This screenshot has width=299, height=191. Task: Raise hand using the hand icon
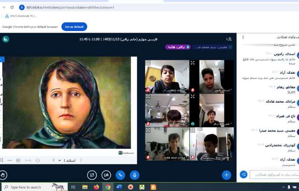[x=3, y=175]
